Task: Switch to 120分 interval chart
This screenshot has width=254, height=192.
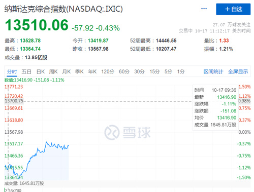Action: 108,71
